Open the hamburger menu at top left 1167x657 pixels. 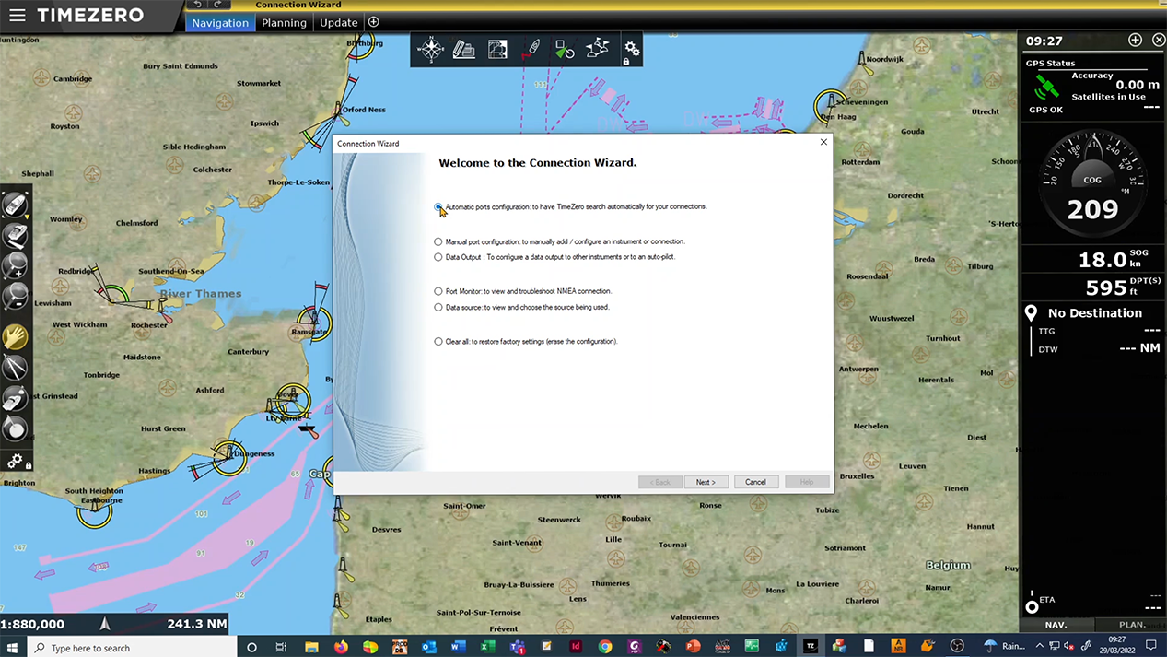(x=17, y=15)
